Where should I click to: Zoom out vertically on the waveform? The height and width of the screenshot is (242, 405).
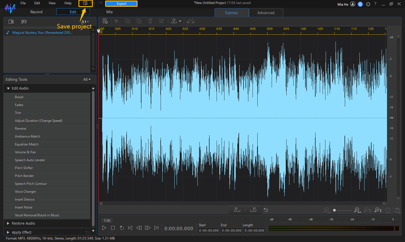pyautogui.click(x=367, y=210)
